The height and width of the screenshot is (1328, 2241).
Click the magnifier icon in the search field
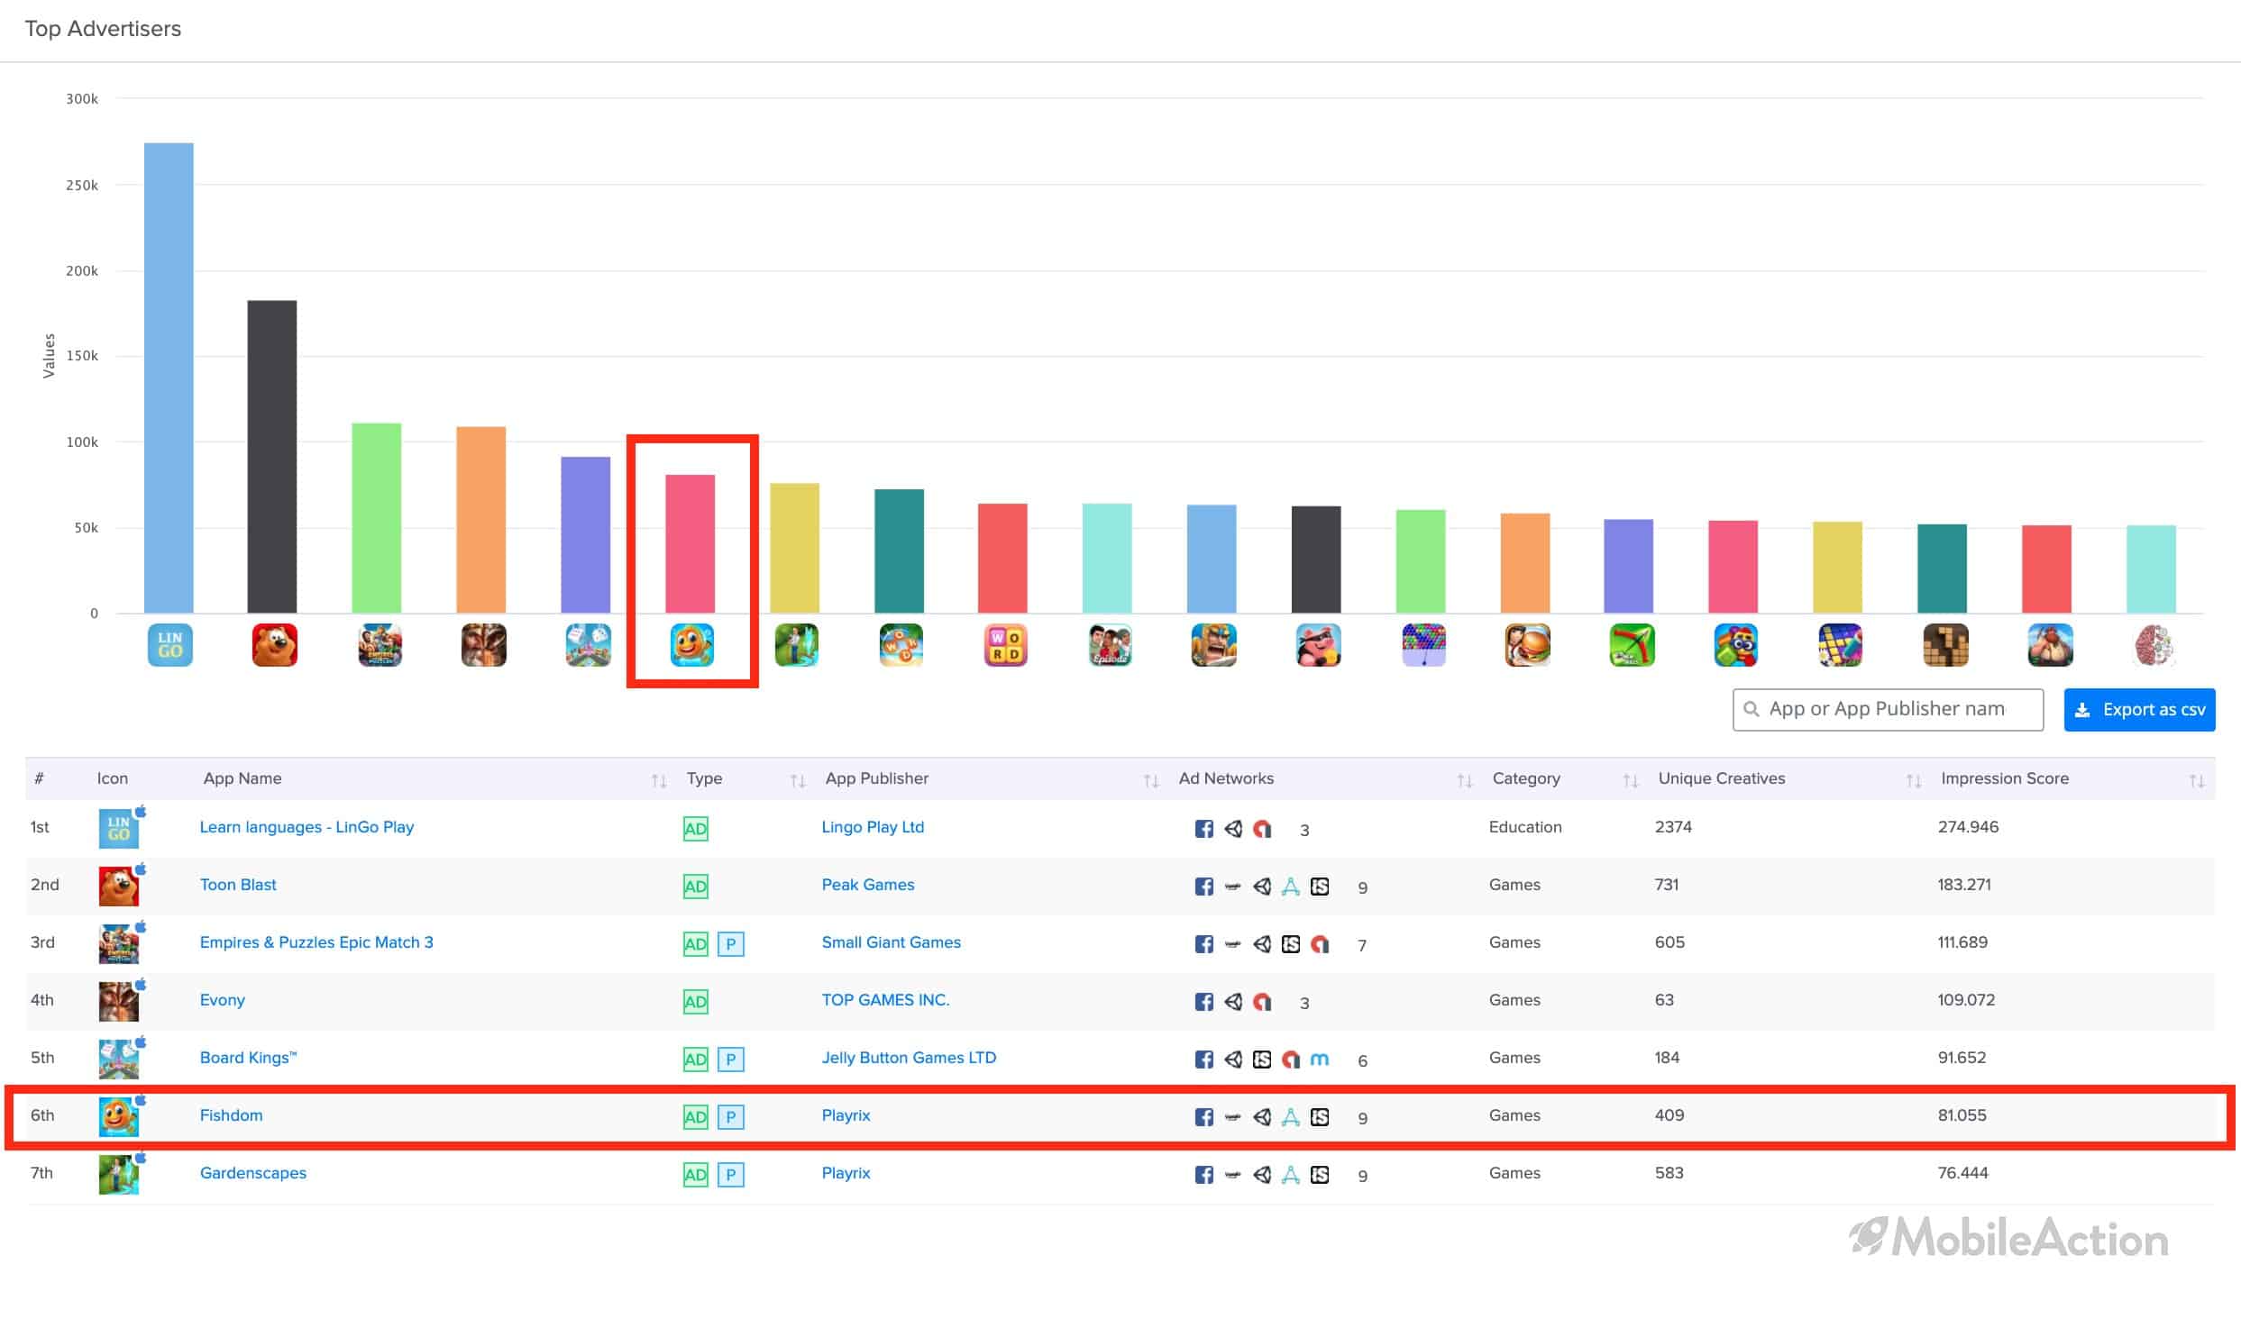tap(1751, 709)
